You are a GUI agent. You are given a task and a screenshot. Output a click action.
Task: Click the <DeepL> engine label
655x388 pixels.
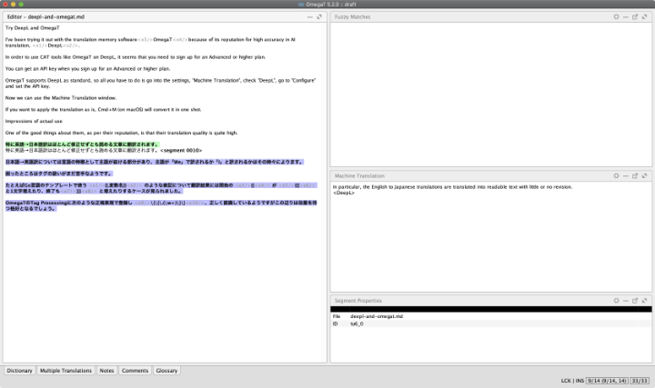point(343,193)
